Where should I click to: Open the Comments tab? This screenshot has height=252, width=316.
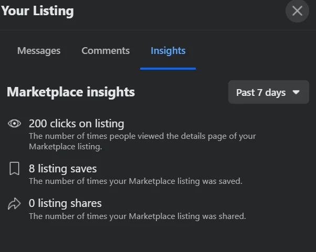click(x=106, y=51)
